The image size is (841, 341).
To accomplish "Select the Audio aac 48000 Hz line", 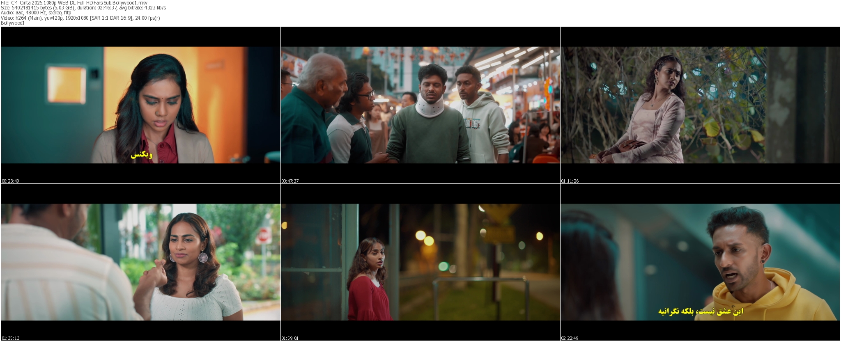I will click(36, 13).
